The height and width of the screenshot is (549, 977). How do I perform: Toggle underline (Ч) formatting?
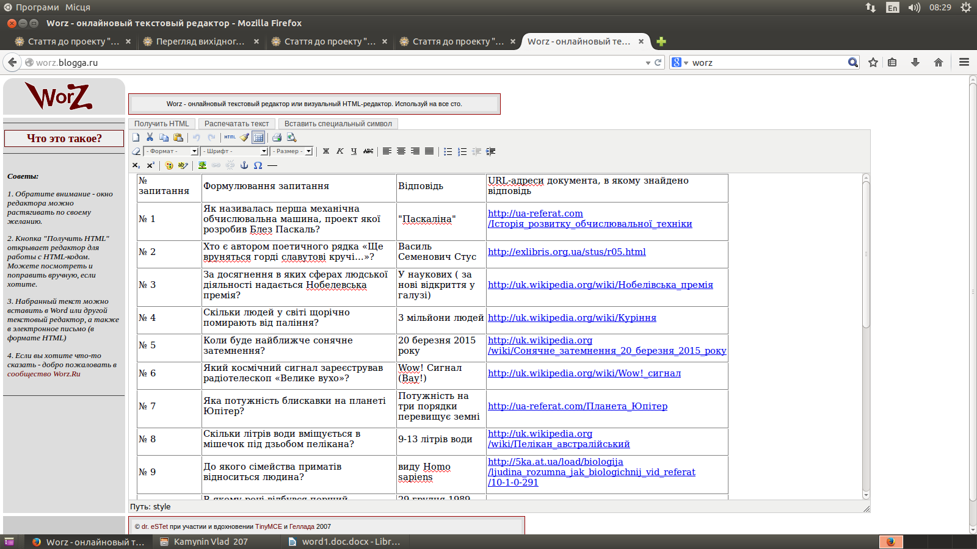[354, 151]
